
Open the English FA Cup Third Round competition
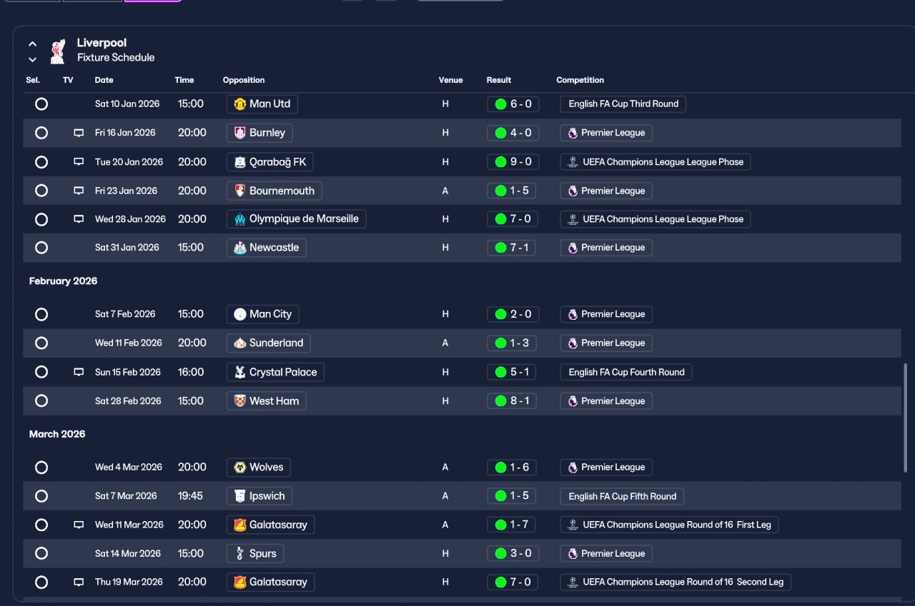[623, 104]
